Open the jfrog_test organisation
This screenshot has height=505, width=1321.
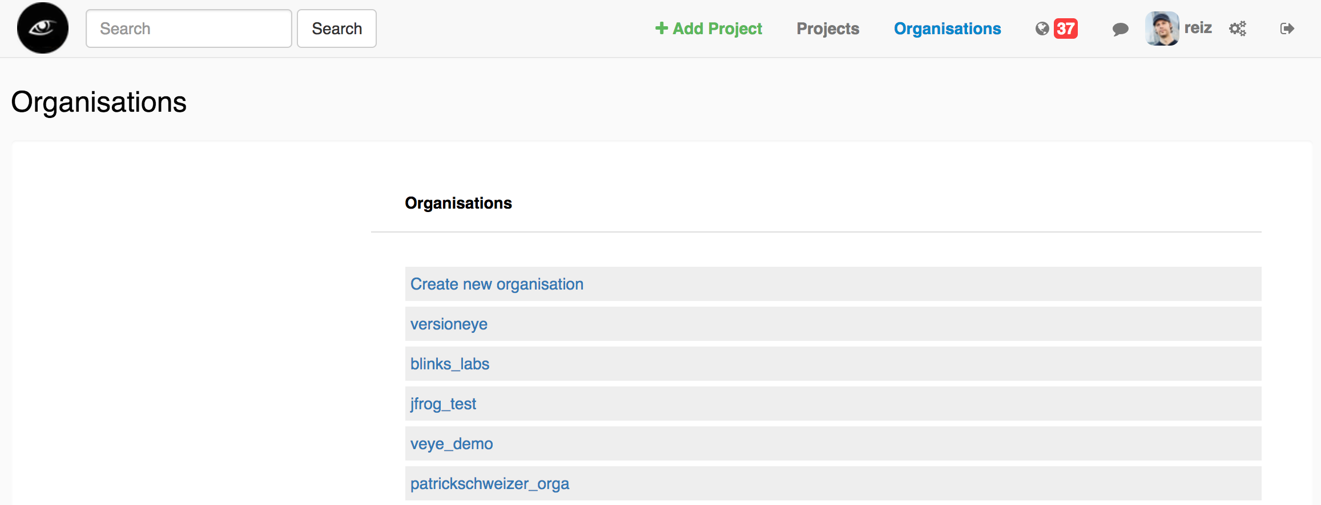click(x=443, y=404)
